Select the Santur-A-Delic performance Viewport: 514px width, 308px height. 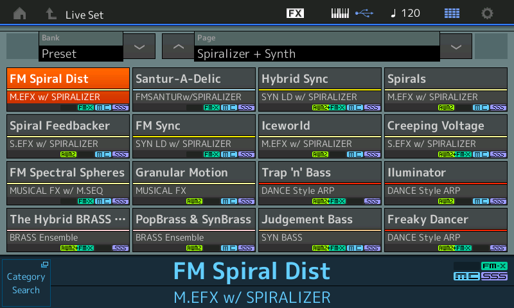(194, 90)
